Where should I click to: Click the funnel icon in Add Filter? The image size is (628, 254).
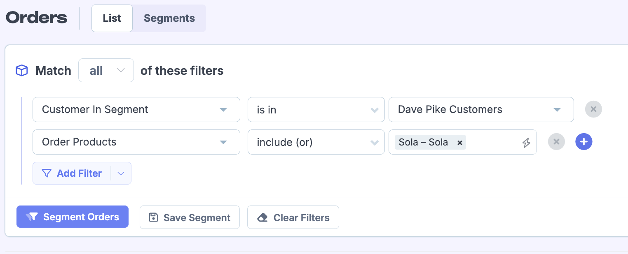click(x=47, y=173)
